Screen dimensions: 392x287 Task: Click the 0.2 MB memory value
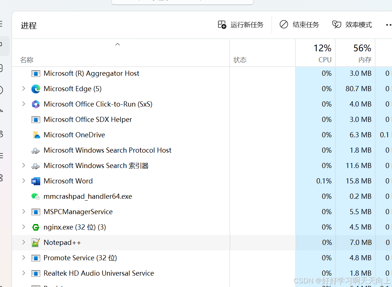pos(361,197)
